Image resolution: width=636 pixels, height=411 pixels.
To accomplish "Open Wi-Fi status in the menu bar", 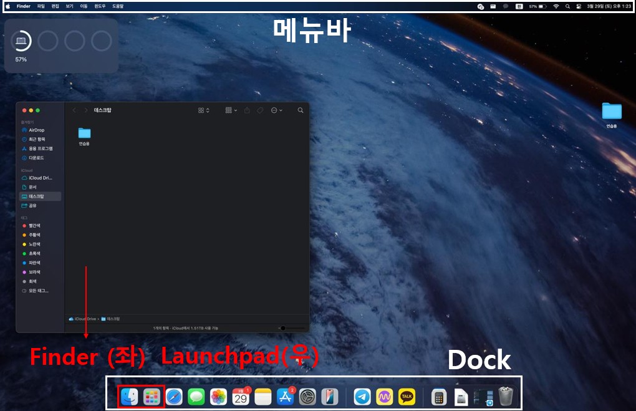I will (x=556, y=6).
